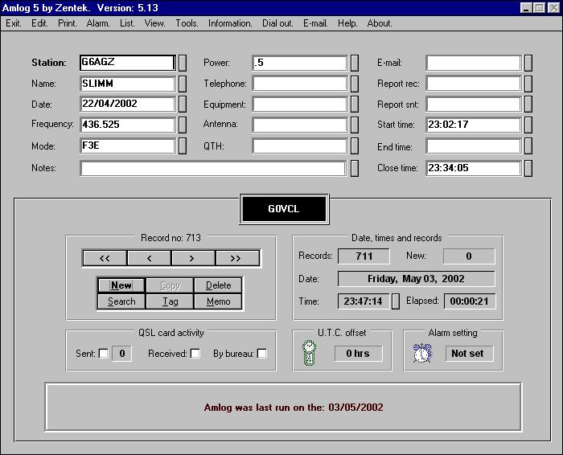Click the Records count 711
Image resolution: width=563 pixels, height=455 pixels.
(364, 256)
